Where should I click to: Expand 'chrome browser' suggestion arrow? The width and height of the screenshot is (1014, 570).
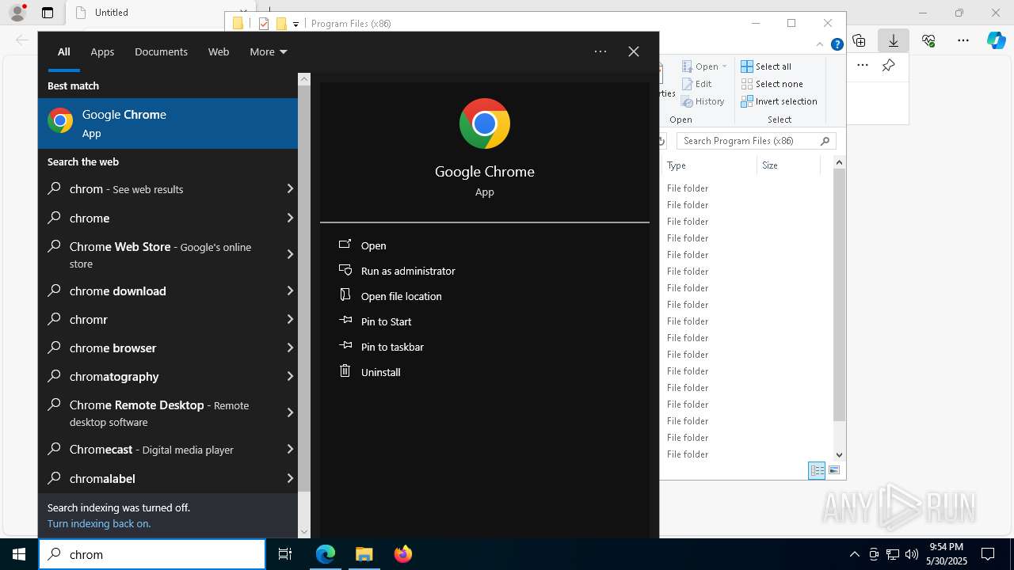(x=290, y=348)
